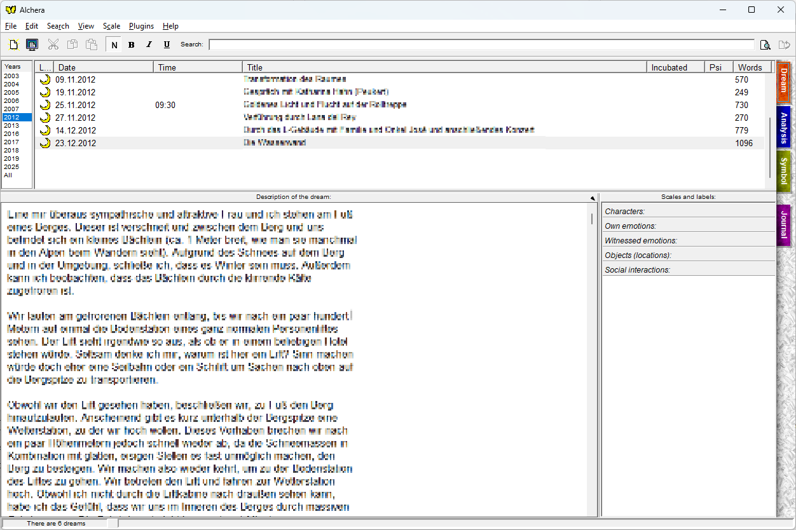Click the crescent moon beside 'Die Wasserwand'

point(44,143)
